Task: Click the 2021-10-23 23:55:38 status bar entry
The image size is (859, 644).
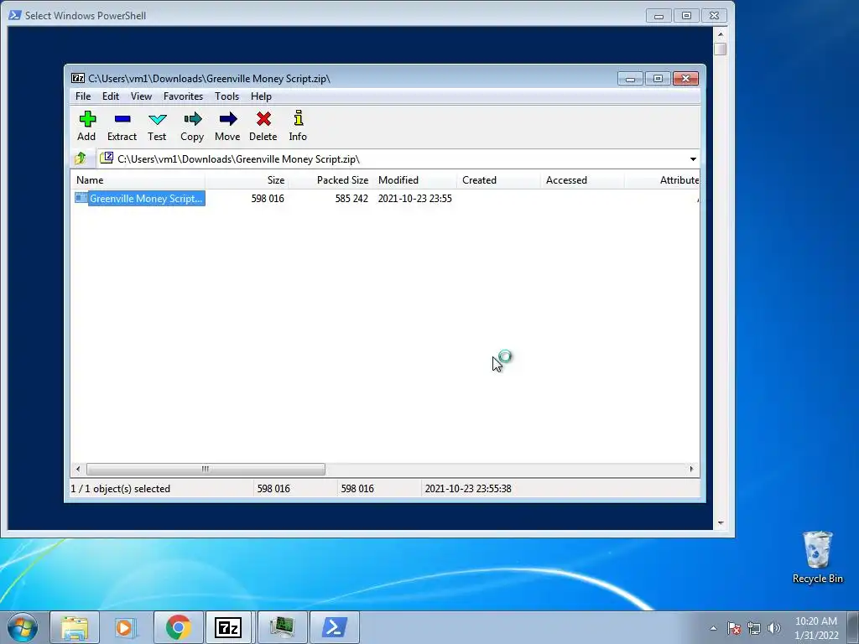Action: point(468,489)
